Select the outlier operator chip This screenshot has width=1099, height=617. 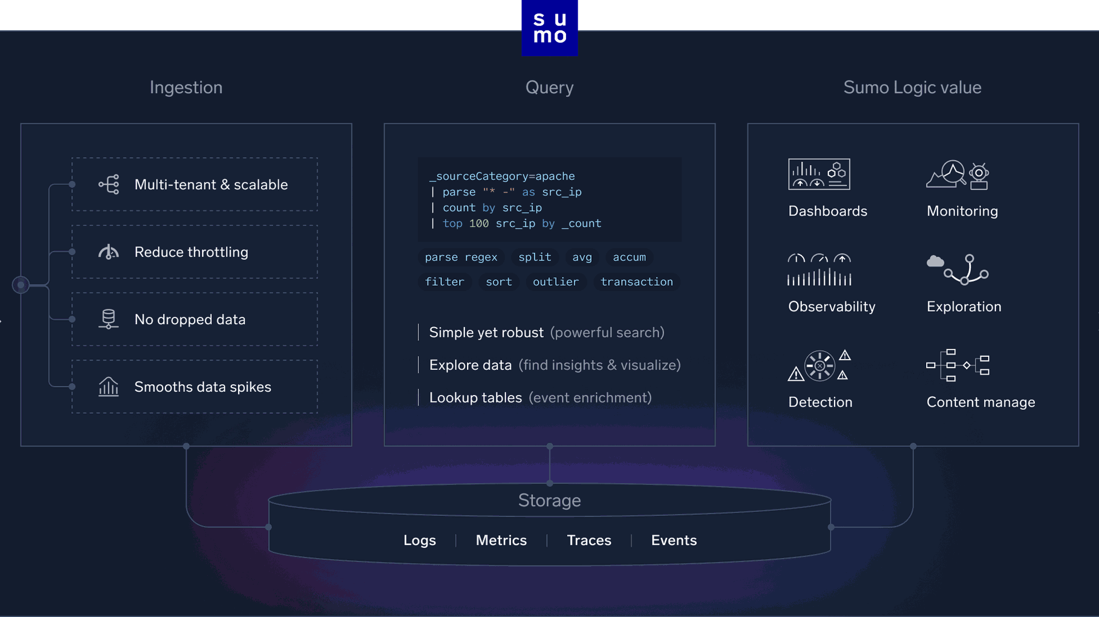[556, 282]
